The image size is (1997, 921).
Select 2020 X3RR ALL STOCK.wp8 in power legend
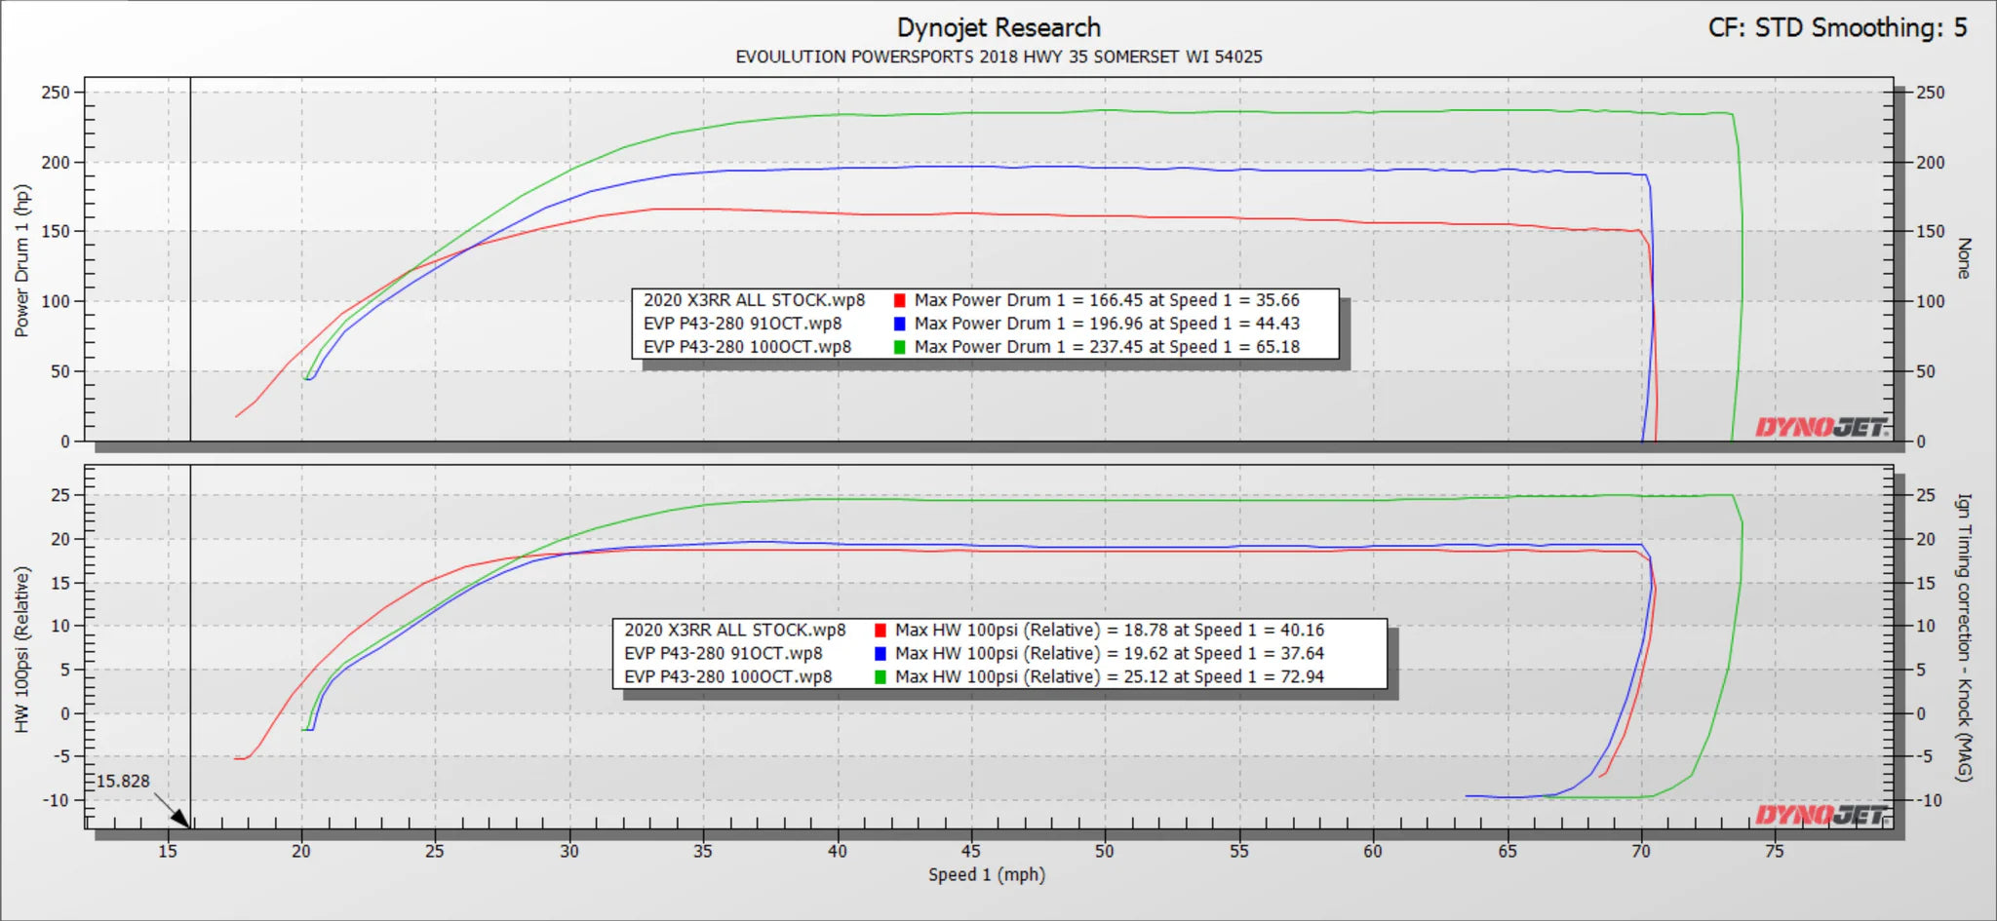(754, 300)
